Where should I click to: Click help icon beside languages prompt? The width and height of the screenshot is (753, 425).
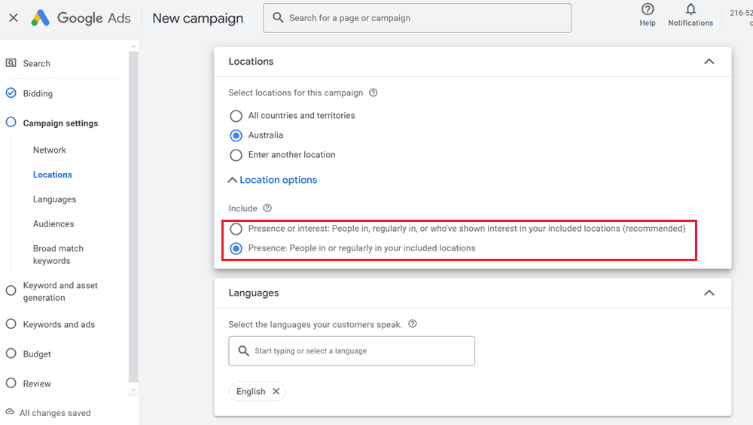tap(413, 324)
